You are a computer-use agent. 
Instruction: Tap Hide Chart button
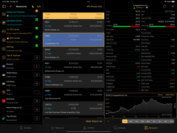(x=170, y=95)
